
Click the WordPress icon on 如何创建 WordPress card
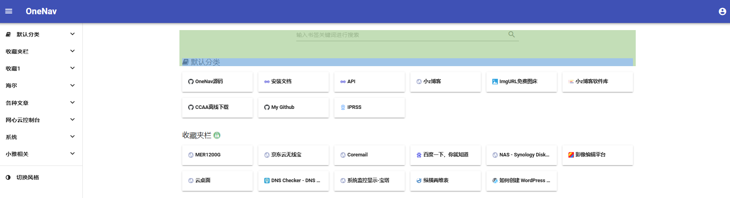495,181
